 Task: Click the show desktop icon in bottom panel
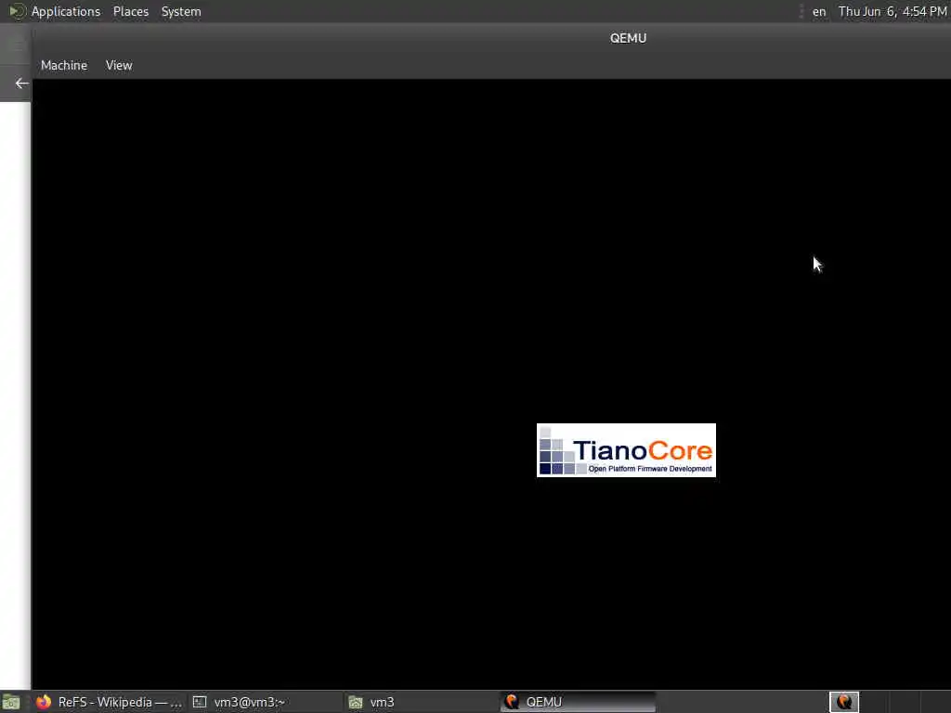point(11,703)
